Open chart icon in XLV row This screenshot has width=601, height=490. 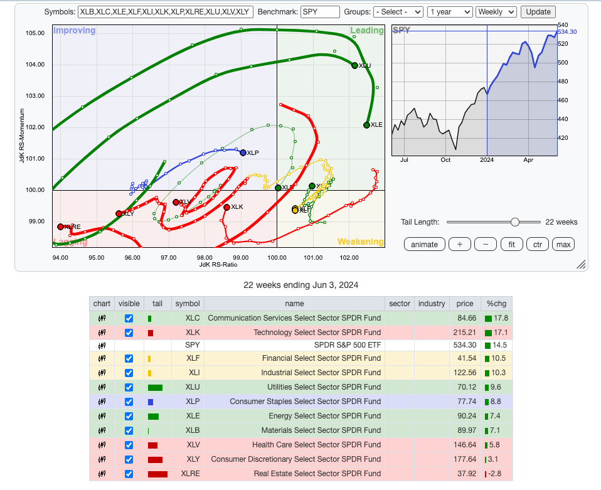click(x=102, y=445)
